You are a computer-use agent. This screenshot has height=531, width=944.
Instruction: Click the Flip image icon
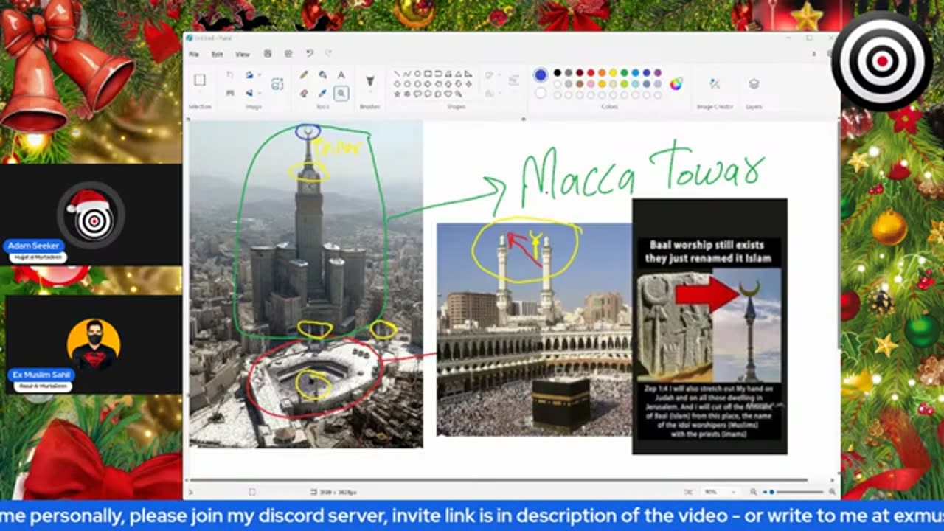tap(249, 93)
